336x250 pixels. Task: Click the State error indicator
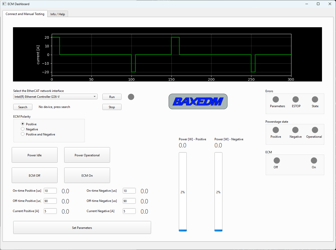coord(315,99)
